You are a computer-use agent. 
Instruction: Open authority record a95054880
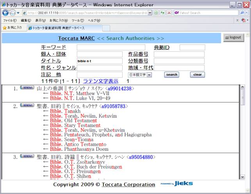[x=141, y=157]
